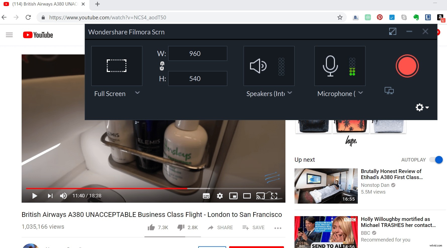Enable subtitles with the closed captions icon
This screenshot has width=447, height=248.
[x=206, y=196]
